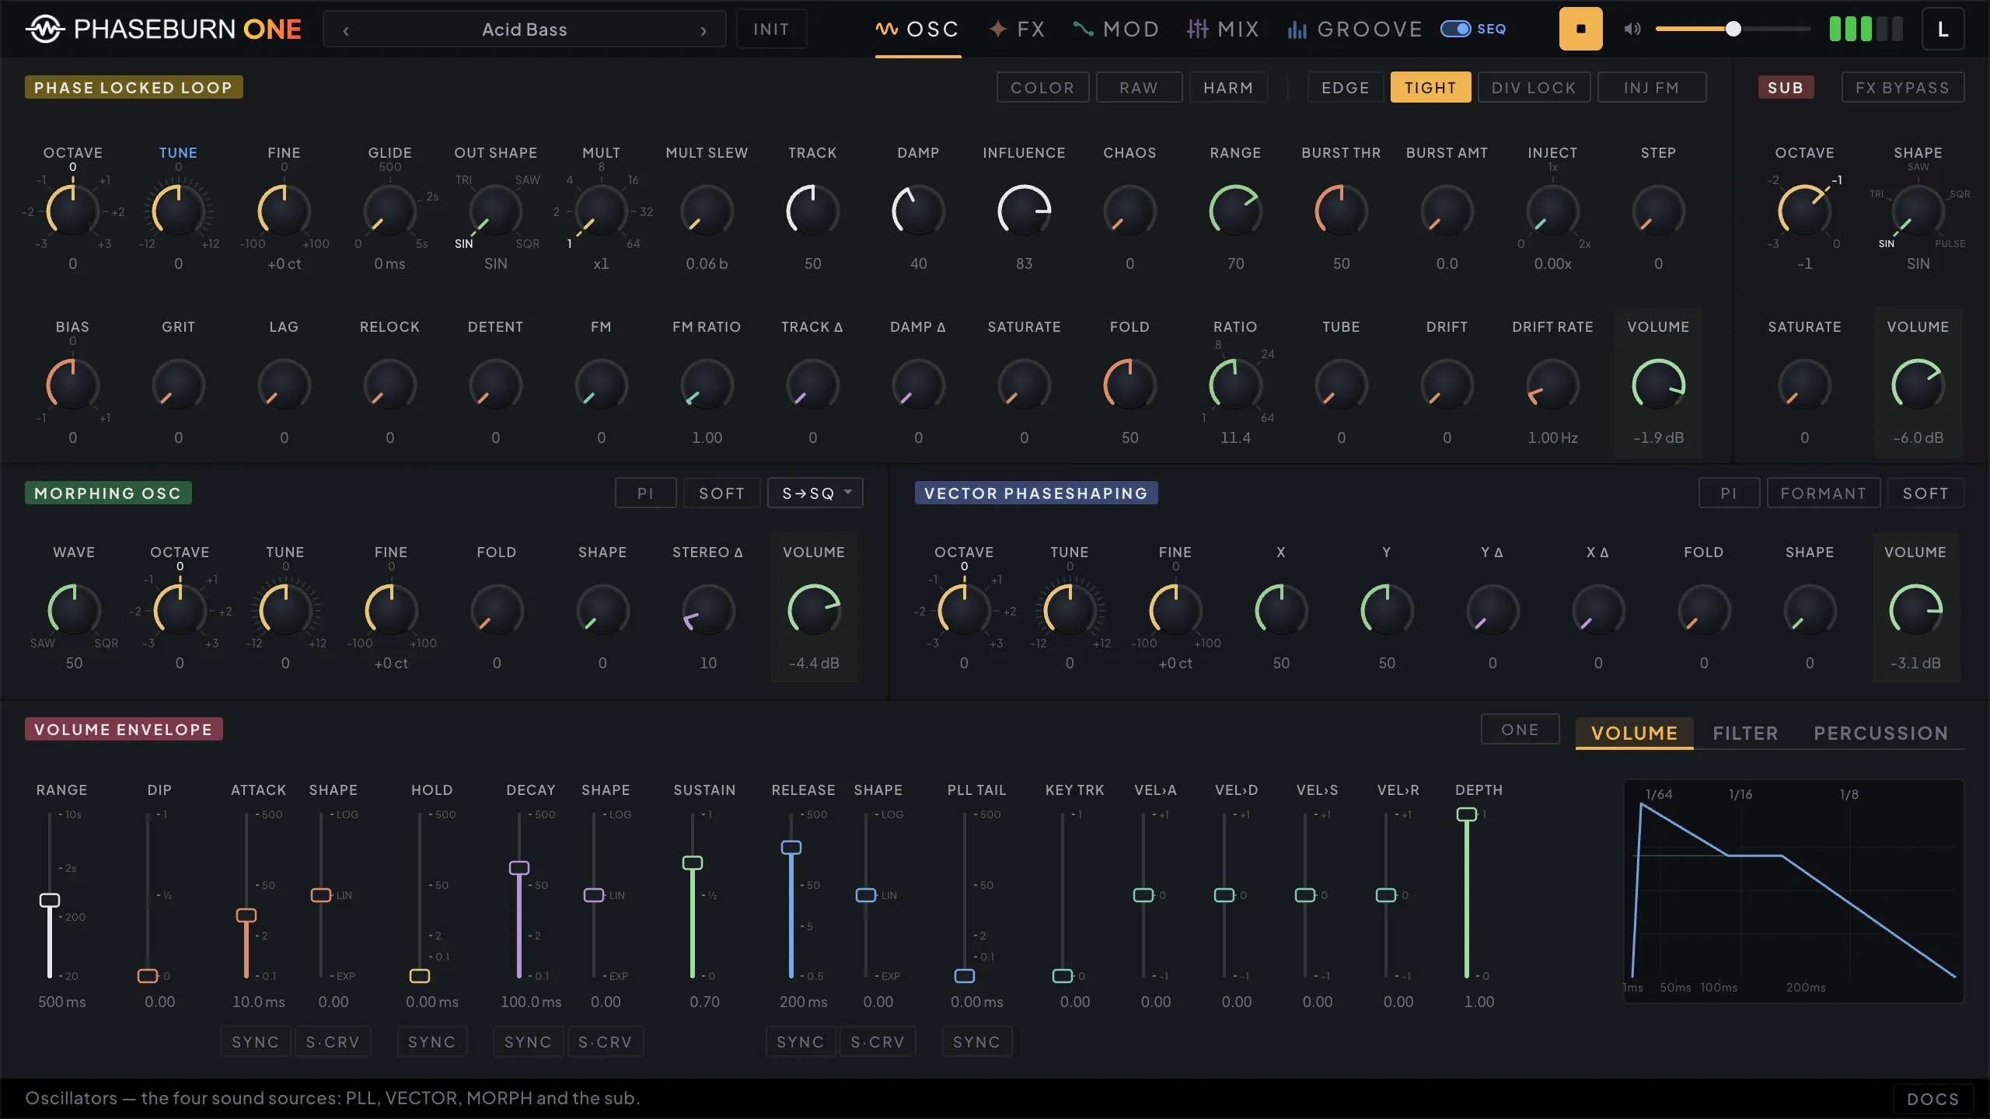Stop playback with the yellow square button
The width and height of the screenshot is (1990, 1119).
1580,30
